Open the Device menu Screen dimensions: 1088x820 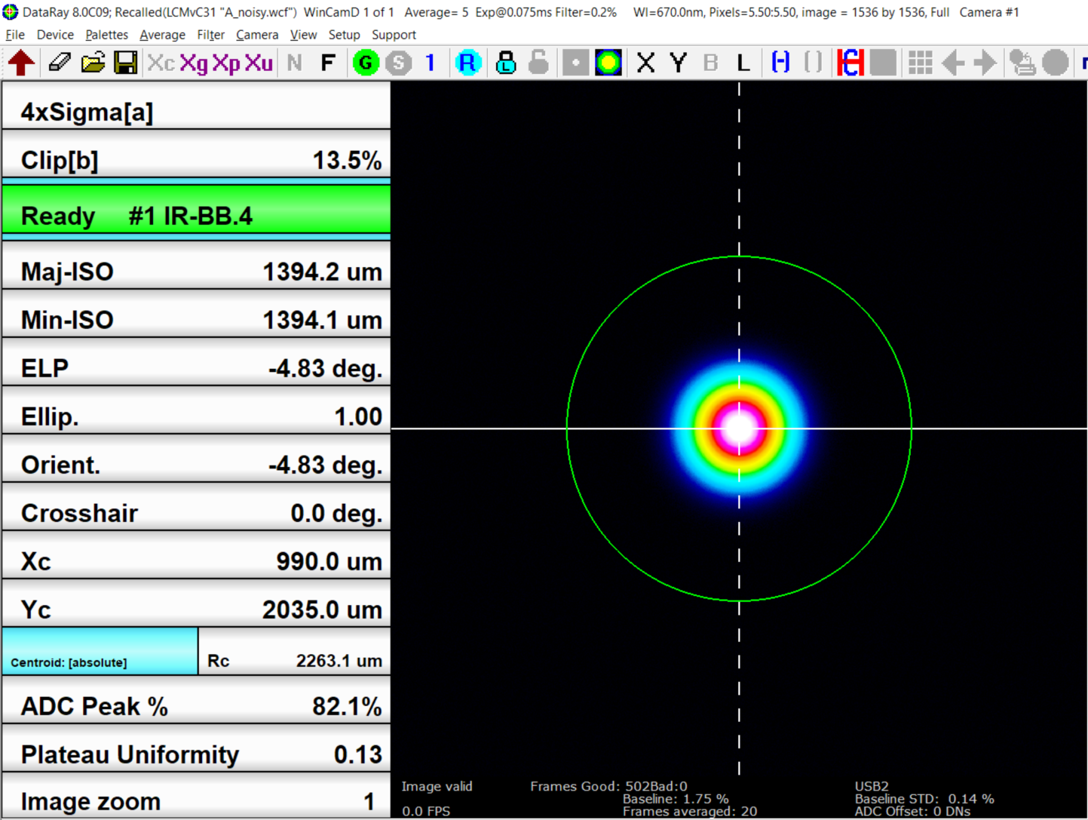(55, 35)
